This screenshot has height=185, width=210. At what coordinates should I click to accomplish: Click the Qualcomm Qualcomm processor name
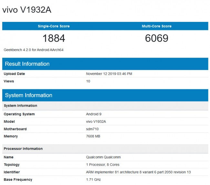pos(104,157)
